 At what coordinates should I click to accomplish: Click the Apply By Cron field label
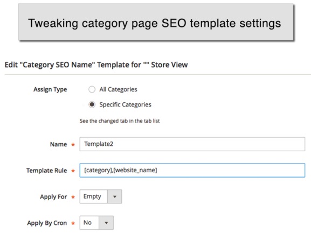[47, 223]
